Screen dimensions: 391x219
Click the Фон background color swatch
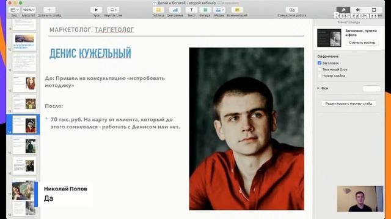click(x=371, y=88)
